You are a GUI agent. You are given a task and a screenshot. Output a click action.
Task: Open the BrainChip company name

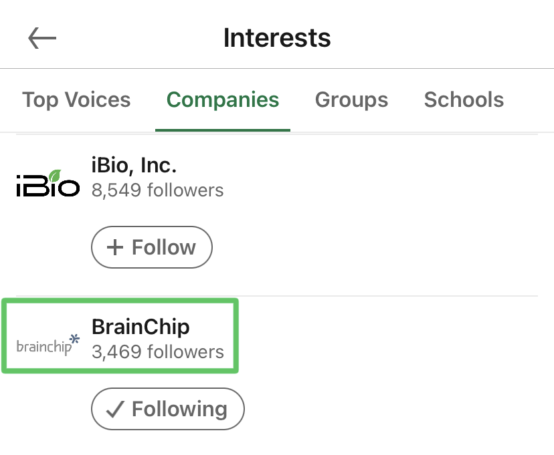[x=141, y=327]
